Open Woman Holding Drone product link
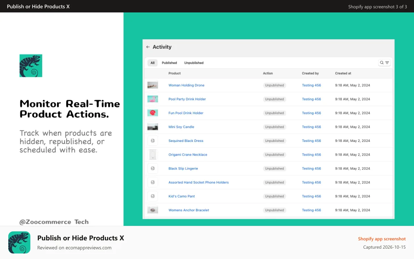Screen dimensions: 414x259 [x=186, y=85]
